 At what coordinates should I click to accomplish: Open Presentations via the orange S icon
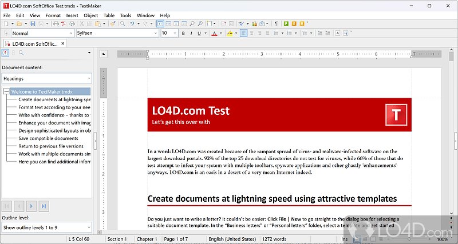pos(294,23)
